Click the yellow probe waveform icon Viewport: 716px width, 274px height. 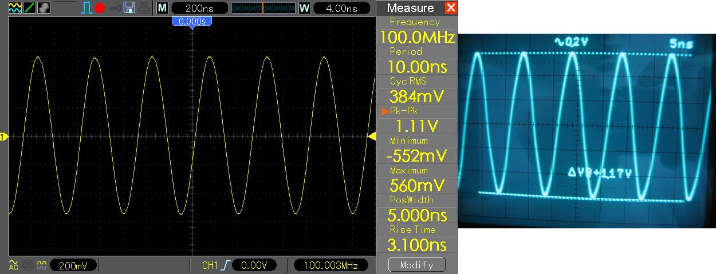(x=42, y=265)
